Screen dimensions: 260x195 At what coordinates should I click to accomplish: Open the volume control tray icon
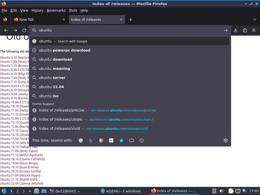[221, 191]
